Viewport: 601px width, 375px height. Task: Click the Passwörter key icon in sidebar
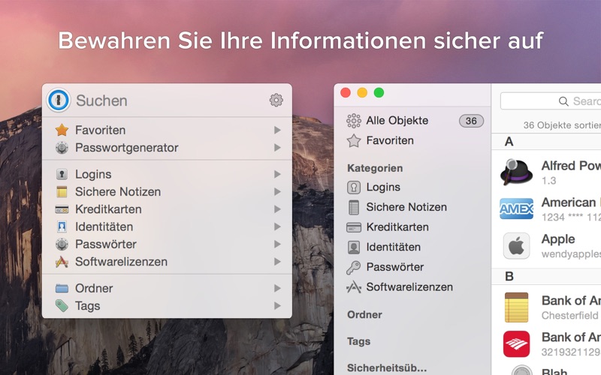pyautogui.click(x=354, y=267)
